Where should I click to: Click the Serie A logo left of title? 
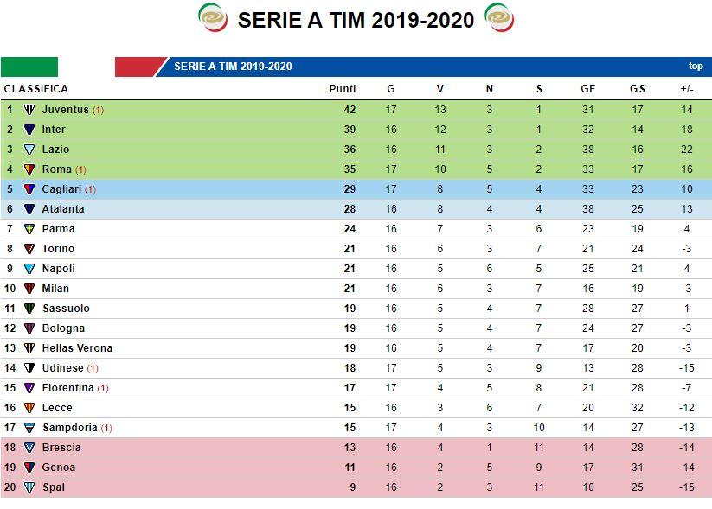pos(213,17)
